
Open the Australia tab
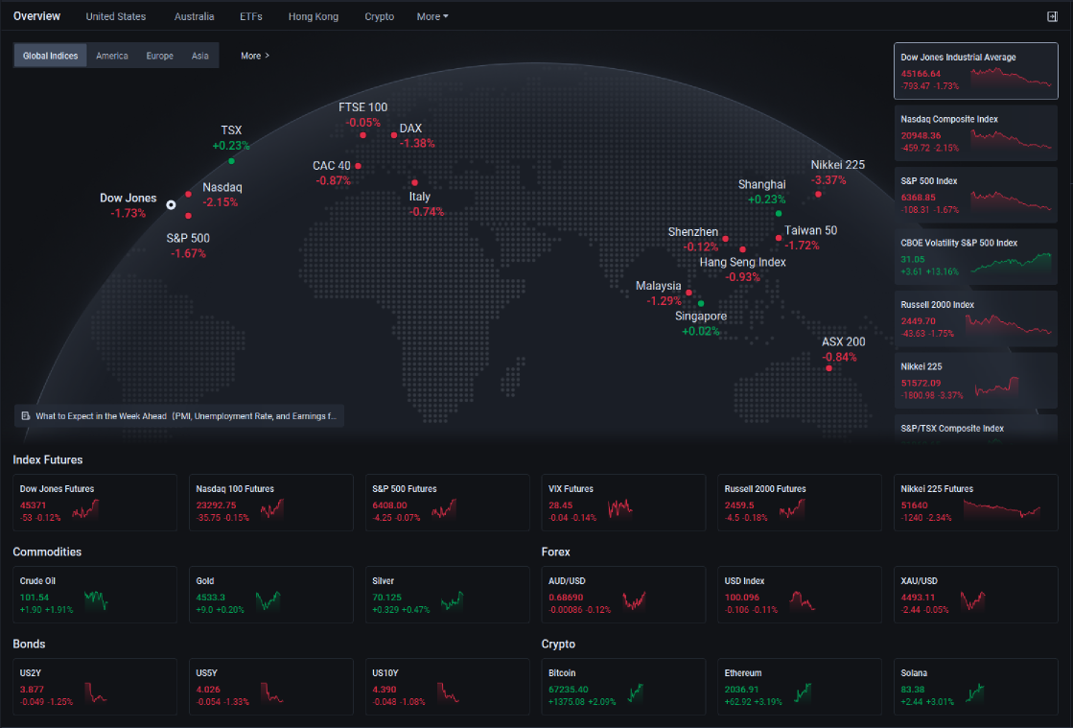coord(195,16)
